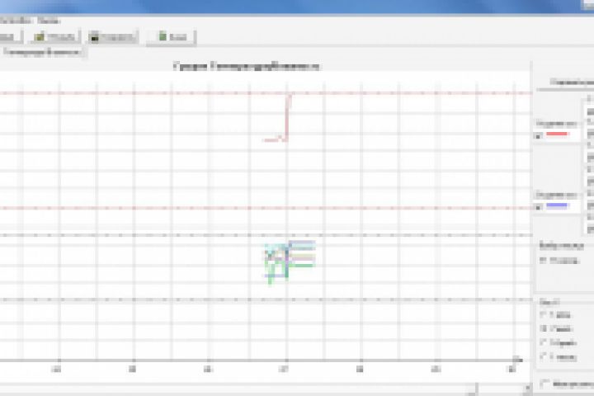Select the second option in the lower right group
Viewport: 594px width, 396px height.
(x=543, y=328)
